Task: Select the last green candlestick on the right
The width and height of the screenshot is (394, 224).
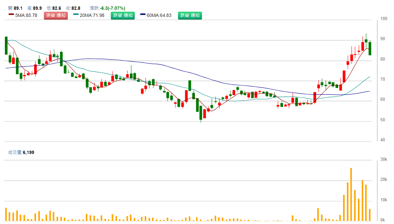Action: tap(370, 49)
